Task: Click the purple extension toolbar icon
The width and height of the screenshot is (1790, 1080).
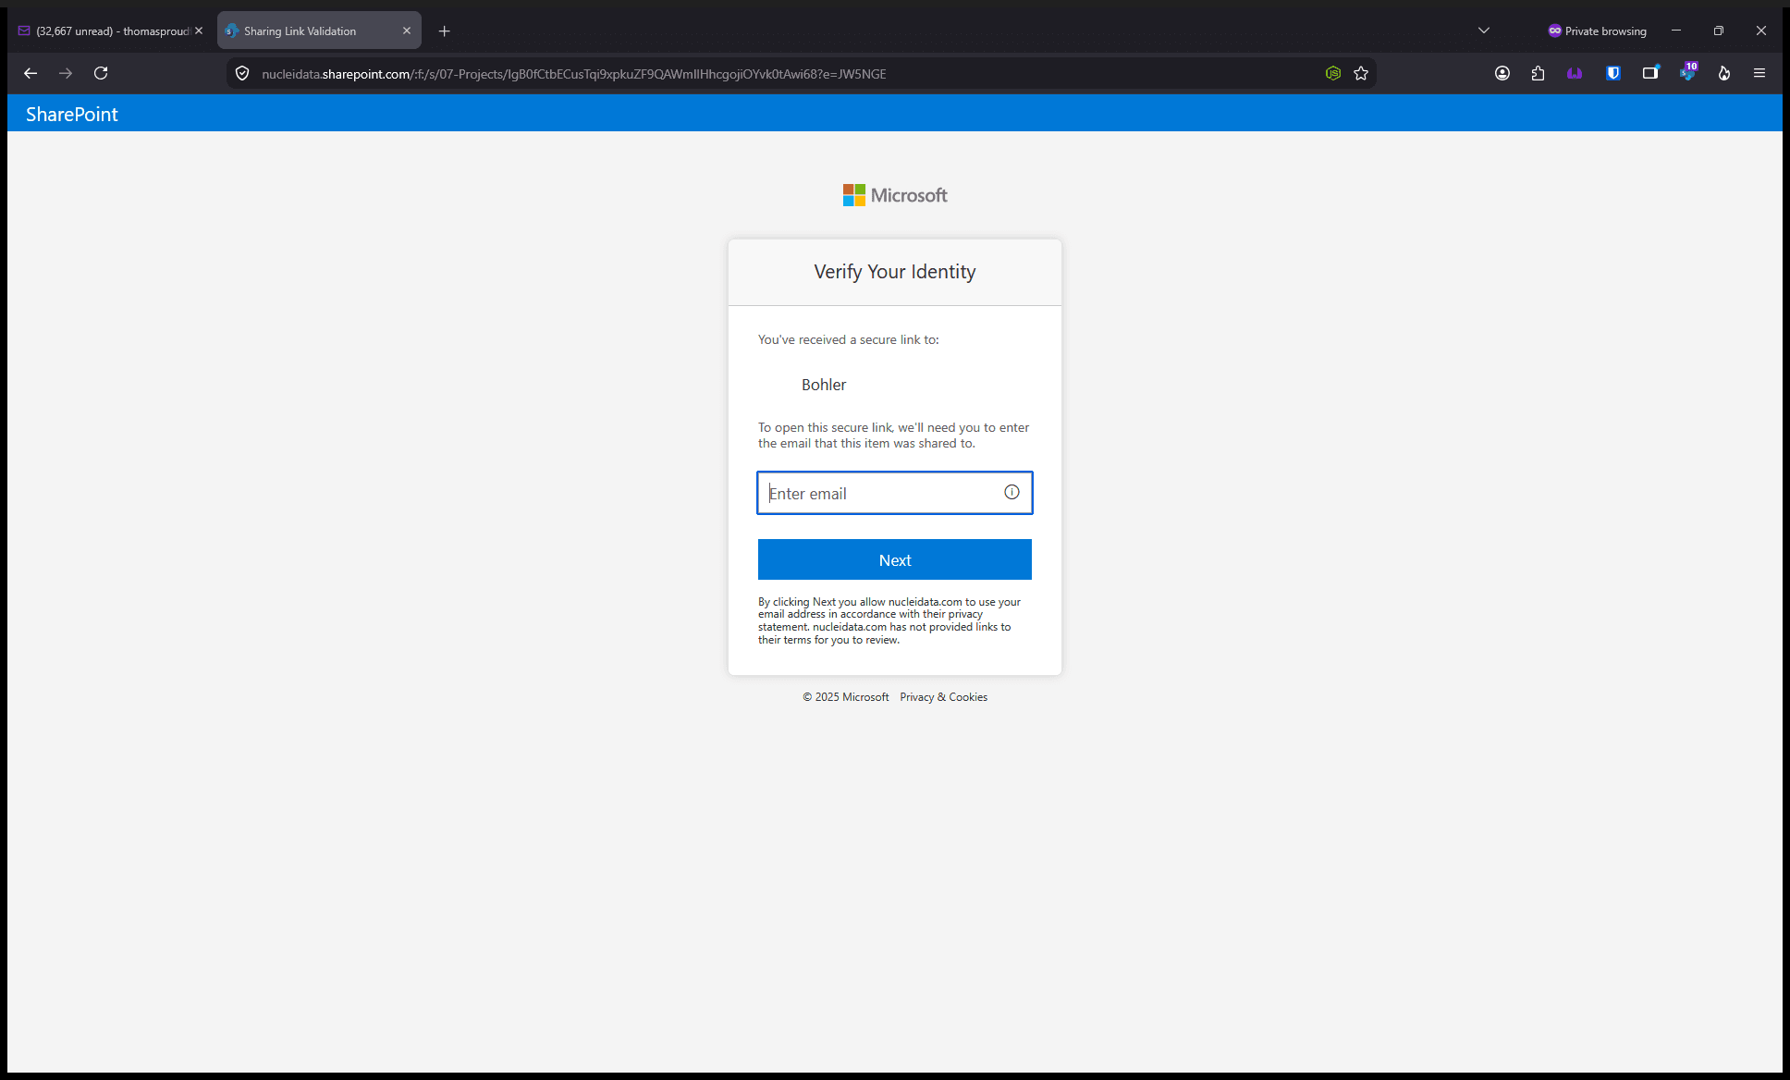Action: (x=1575, y=73)
